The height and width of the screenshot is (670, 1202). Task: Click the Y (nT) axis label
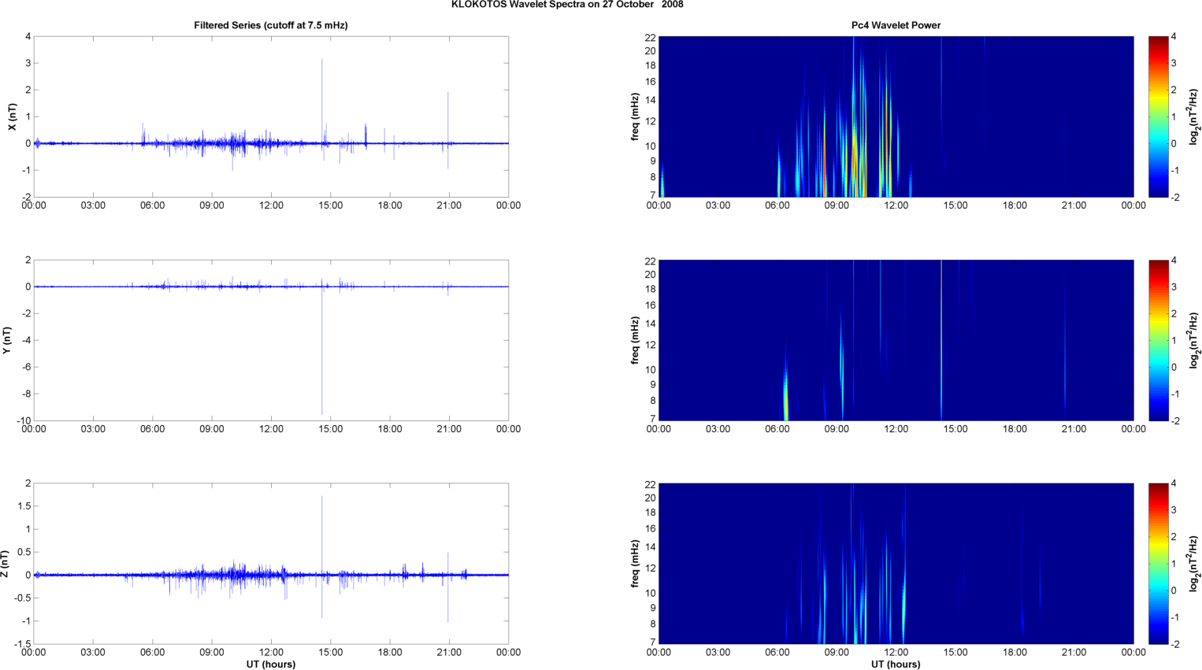point(8,340)
